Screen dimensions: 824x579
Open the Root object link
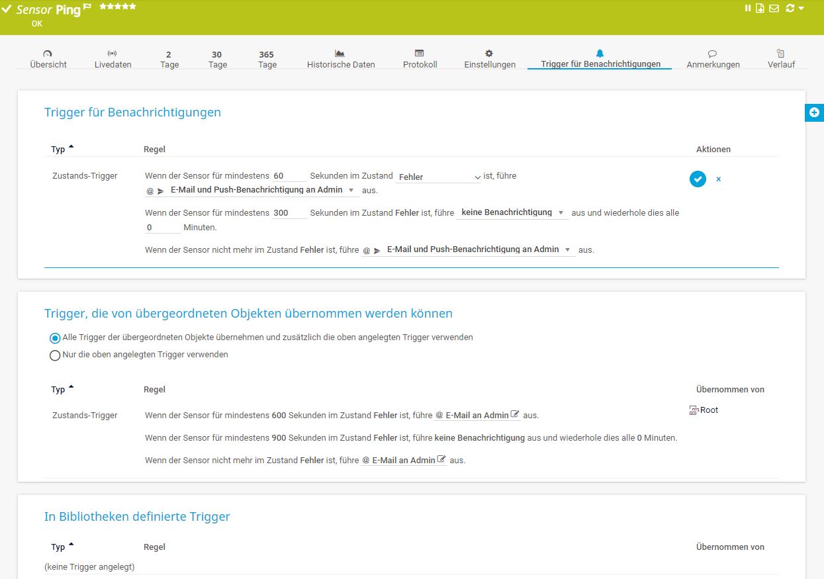(x=708, y=410)
